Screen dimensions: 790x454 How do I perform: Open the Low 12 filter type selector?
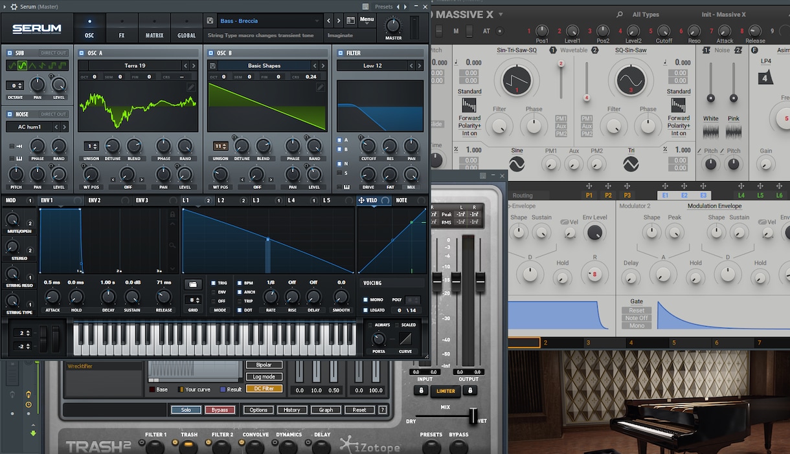click(372, 65)
